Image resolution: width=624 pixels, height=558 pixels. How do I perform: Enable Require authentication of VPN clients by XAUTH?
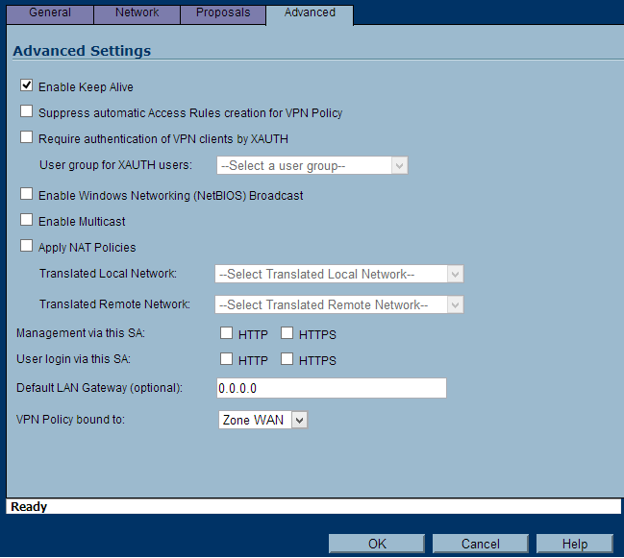point(27,137)
